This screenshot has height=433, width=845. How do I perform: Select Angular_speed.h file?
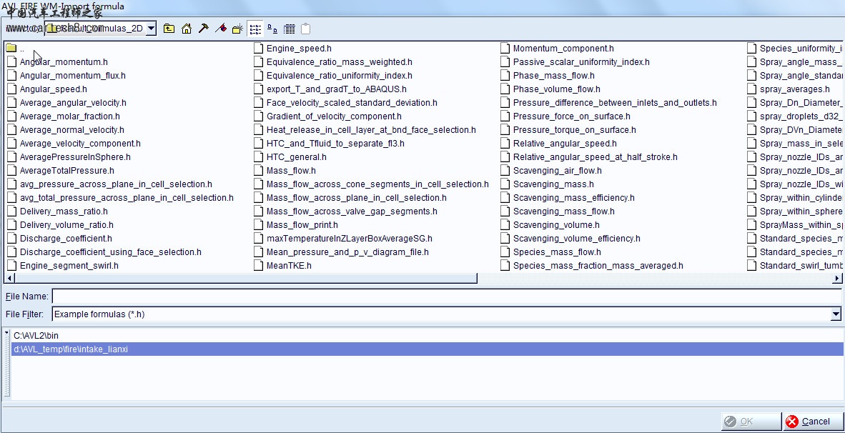(47, 89)
